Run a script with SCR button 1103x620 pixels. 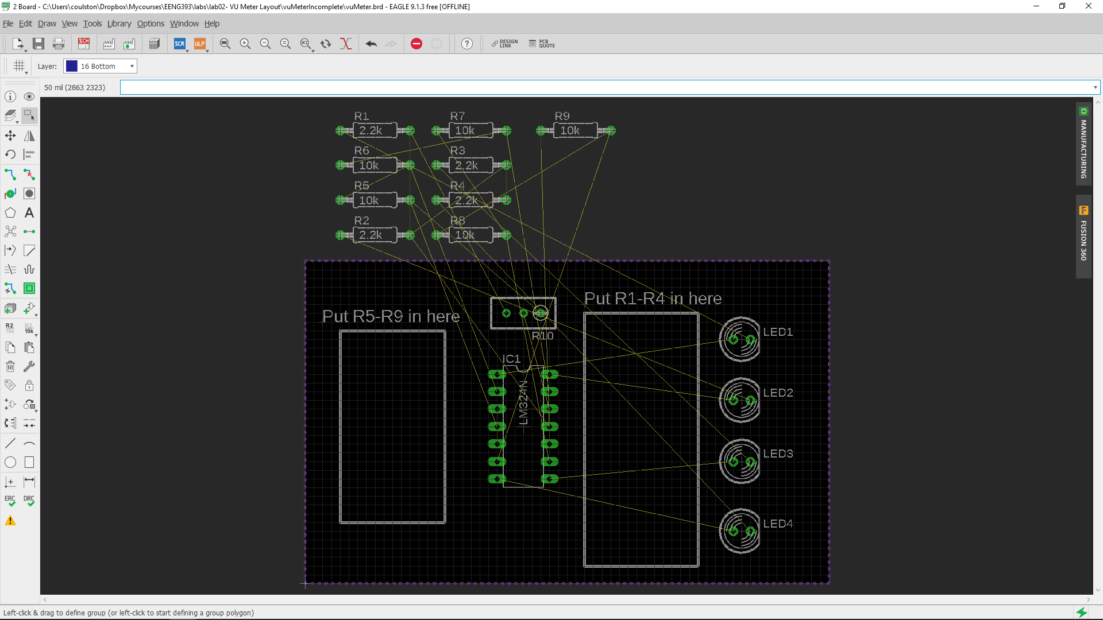click(180, 44)
